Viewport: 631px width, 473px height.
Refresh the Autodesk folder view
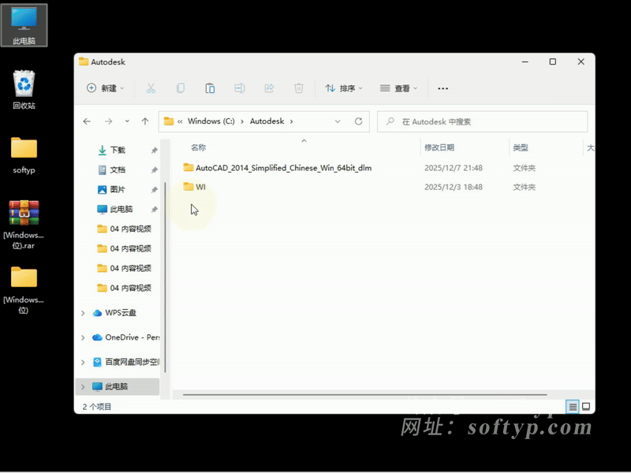coord(359,121)
